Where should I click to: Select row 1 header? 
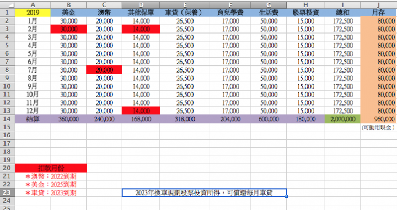tap(7, 13)
